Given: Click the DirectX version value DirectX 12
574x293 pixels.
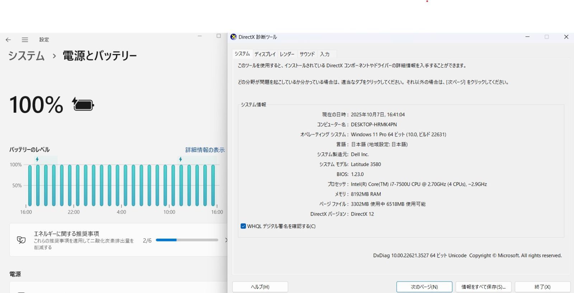Looking at the screenshot, I should click(362, 214).
